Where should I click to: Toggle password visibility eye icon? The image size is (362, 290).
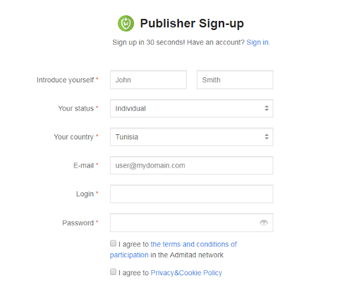[264, 223]
